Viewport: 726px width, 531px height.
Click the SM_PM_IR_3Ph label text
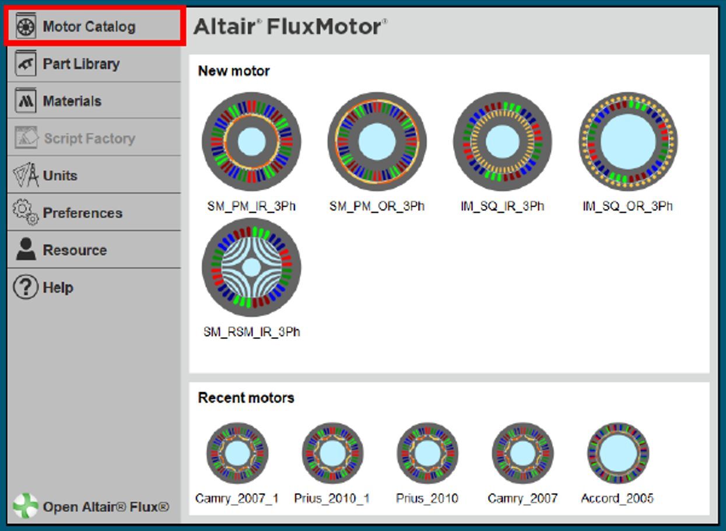tap(251, 206)
